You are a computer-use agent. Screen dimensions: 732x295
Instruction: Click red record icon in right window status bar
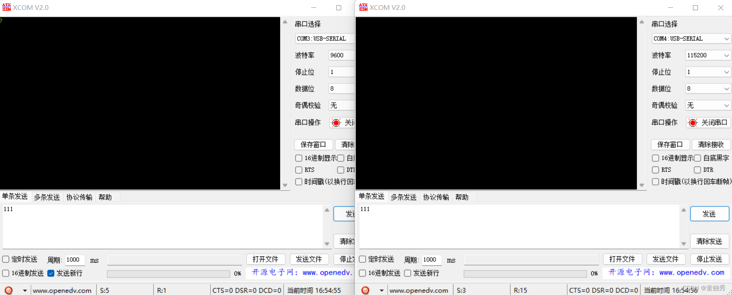pyautogui.click(x=365, y=290)
